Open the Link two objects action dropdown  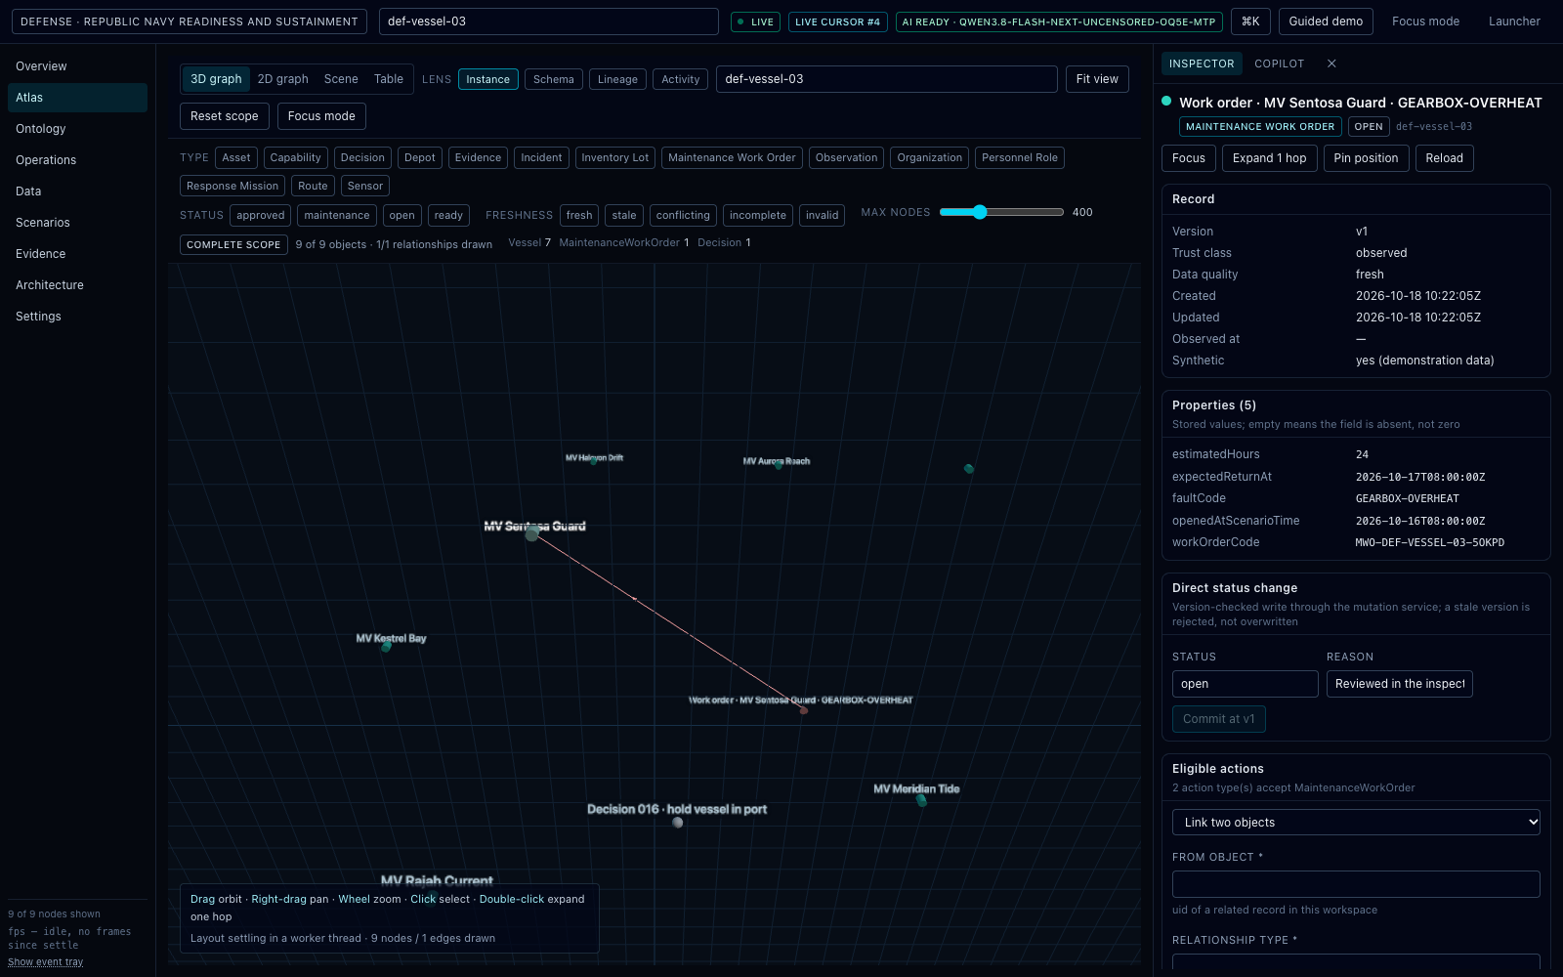point(1356,823)
